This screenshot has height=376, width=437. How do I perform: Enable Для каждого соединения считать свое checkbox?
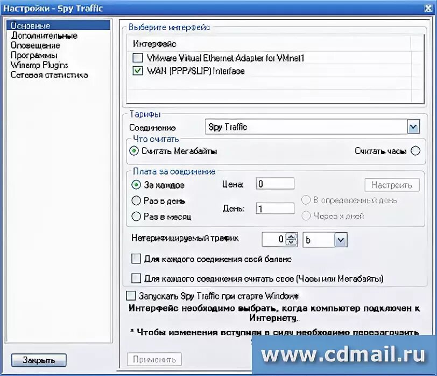click(x=136, y=278)
